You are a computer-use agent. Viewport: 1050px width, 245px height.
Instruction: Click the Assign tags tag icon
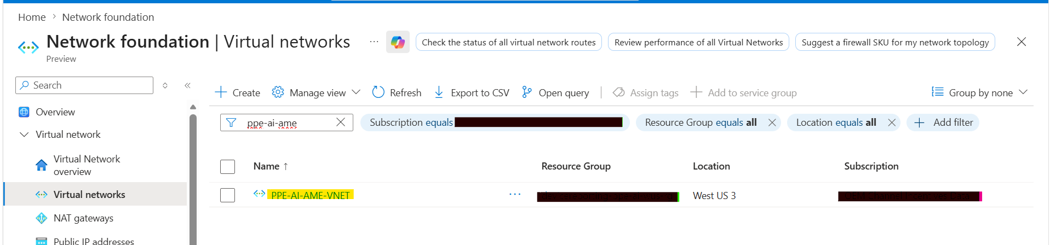[618, 92]
